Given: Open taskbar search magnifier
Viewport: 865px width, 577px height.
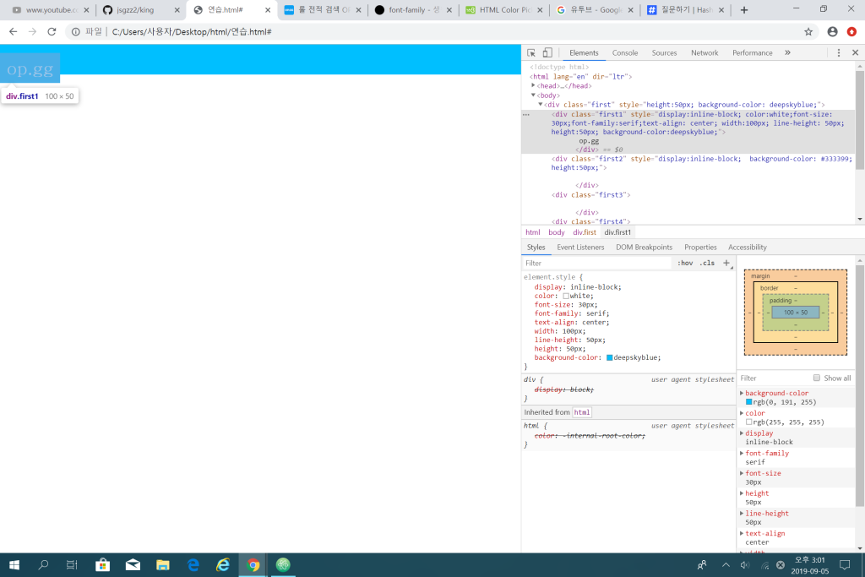Looking at the screenshot, I should 43,565.
